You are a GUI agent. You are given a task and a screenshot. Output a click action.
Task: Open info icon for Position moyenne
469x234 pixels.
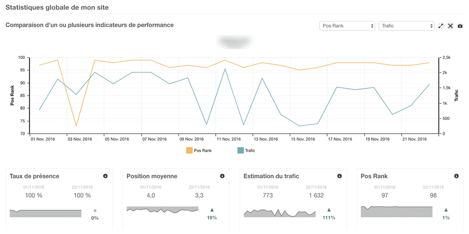pos(222,176)
